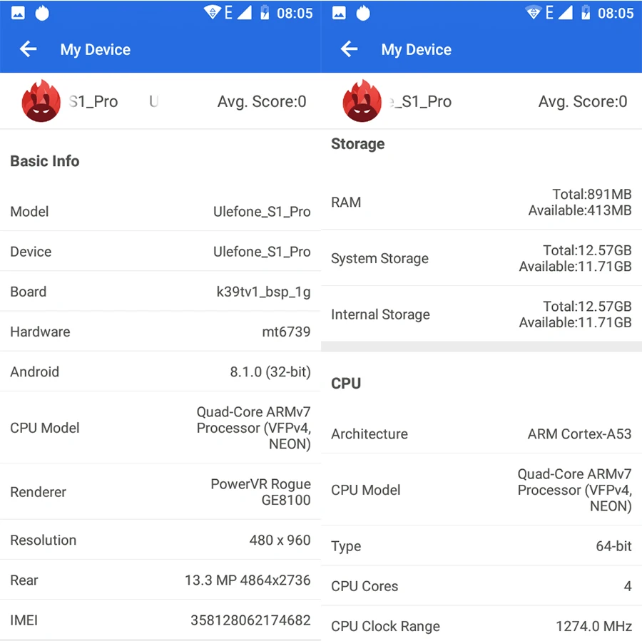
Task: Tap the 08:05 clock in left status bar
Action: click(x=295, y=13)
